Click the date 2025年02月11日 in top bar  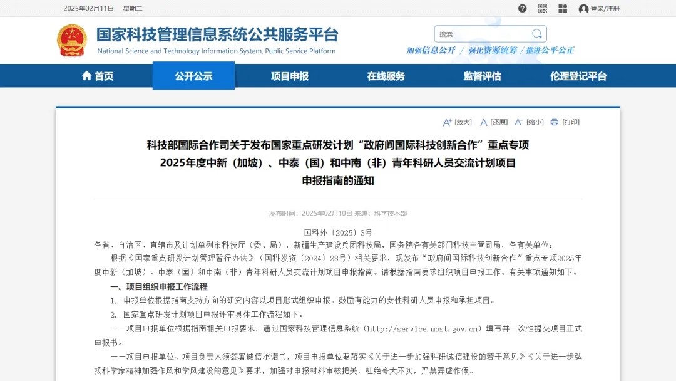88,9
